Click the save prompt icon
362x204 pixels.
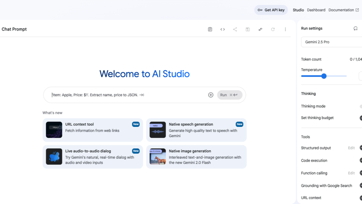248,30
